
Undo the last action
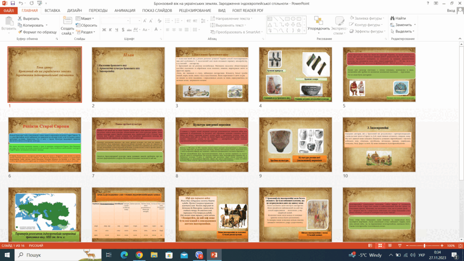[x=20, y=3]
